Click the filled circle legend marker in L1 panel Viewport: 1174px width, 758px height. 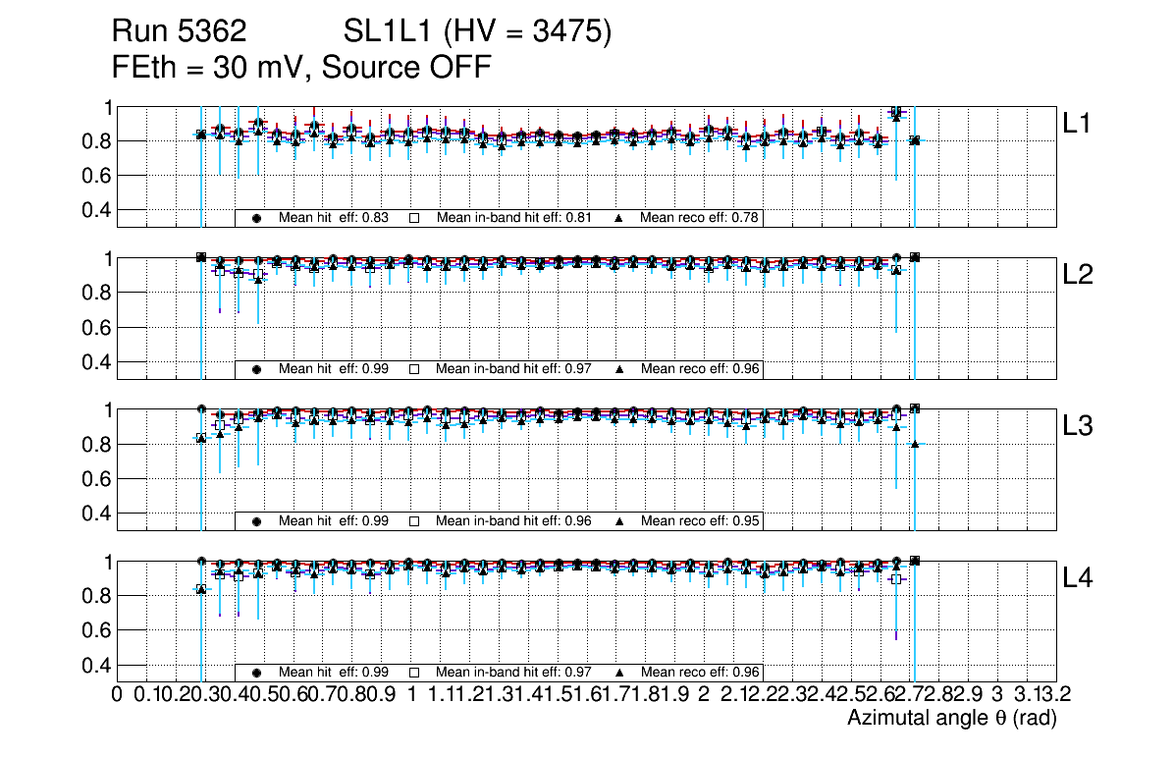coord(257,218)
